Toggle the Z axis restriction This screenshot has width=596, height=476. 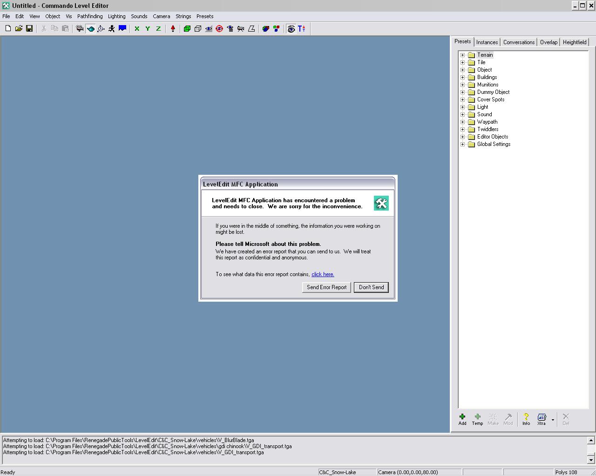(x=158, y=29)
